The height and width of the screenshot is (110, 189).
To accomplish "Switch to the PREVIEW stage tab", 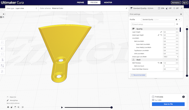I will [x=94, y=2].
